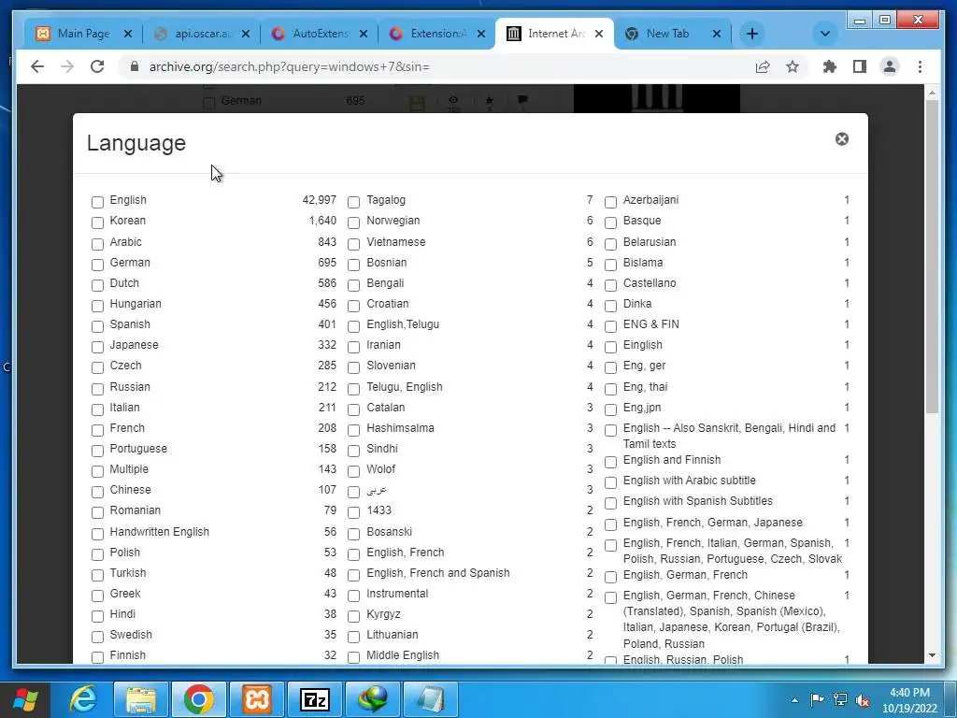Select the Japanese checkbox
The width and height of the screenshot is (957, 718).
pyautogui.click(x=97, y=348)
